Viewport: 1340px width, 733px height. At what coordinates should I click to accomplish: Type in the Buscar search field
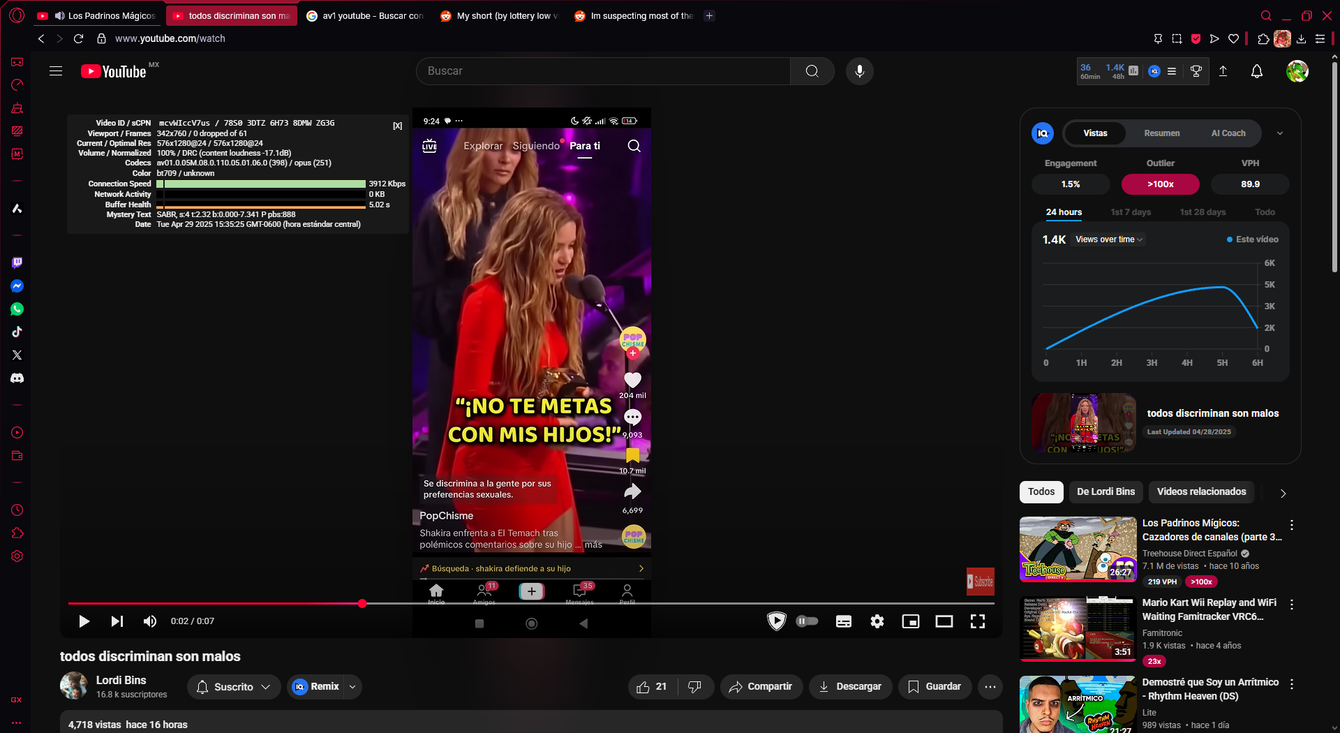tap(604, 71)
